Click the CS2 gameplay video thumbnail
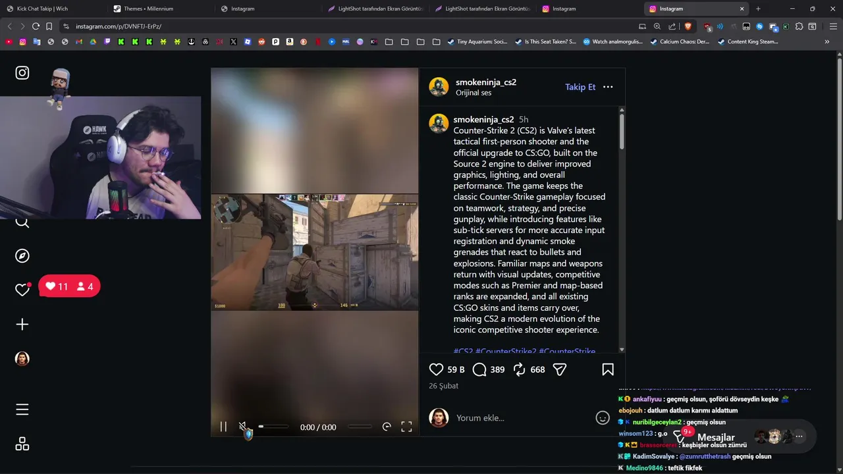The height and width of the screenshot is (474, 843). (315, 251)
